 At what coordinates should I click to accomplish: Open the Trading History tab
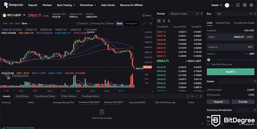pos(91,96)
